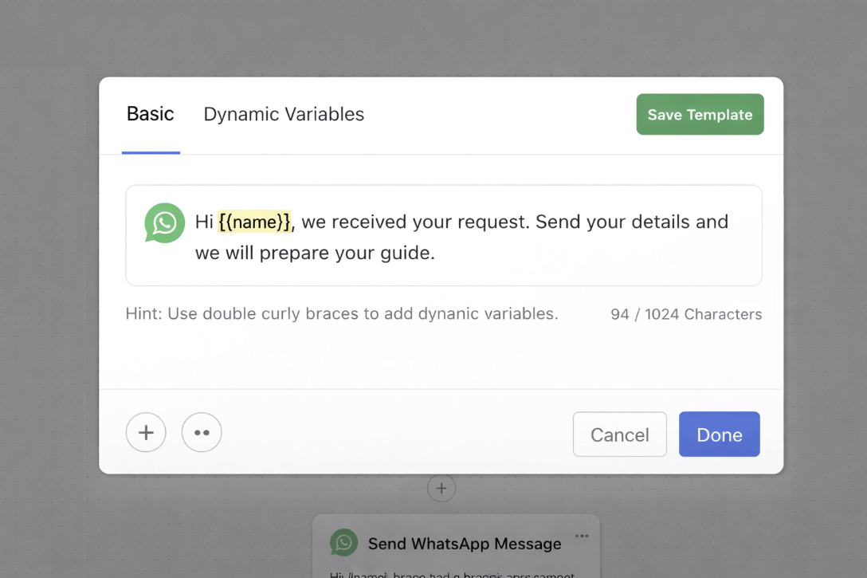Viewport: 867px width, 578px height.
Task: Click WhatsApp icon on Send WhatsApp Message node
Action: [343, 543]
